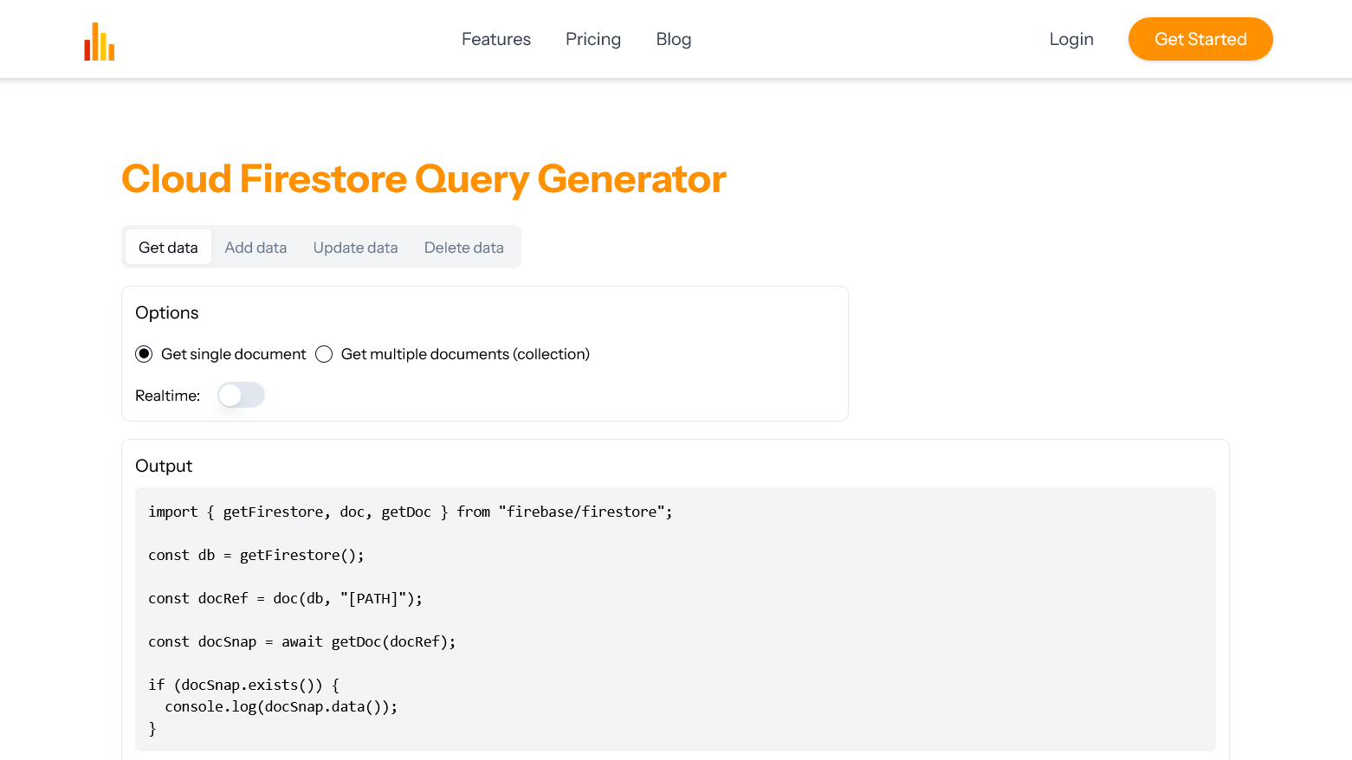Click the Cloud Firestore Query Generator heading
Image resolution: width=1352 pixels, height=760 pixels.
(424, 179)
